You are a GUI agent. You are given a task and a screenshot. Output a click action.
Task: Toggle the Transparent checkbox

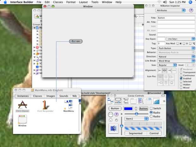pyautogui.click(x=181, y=72)
